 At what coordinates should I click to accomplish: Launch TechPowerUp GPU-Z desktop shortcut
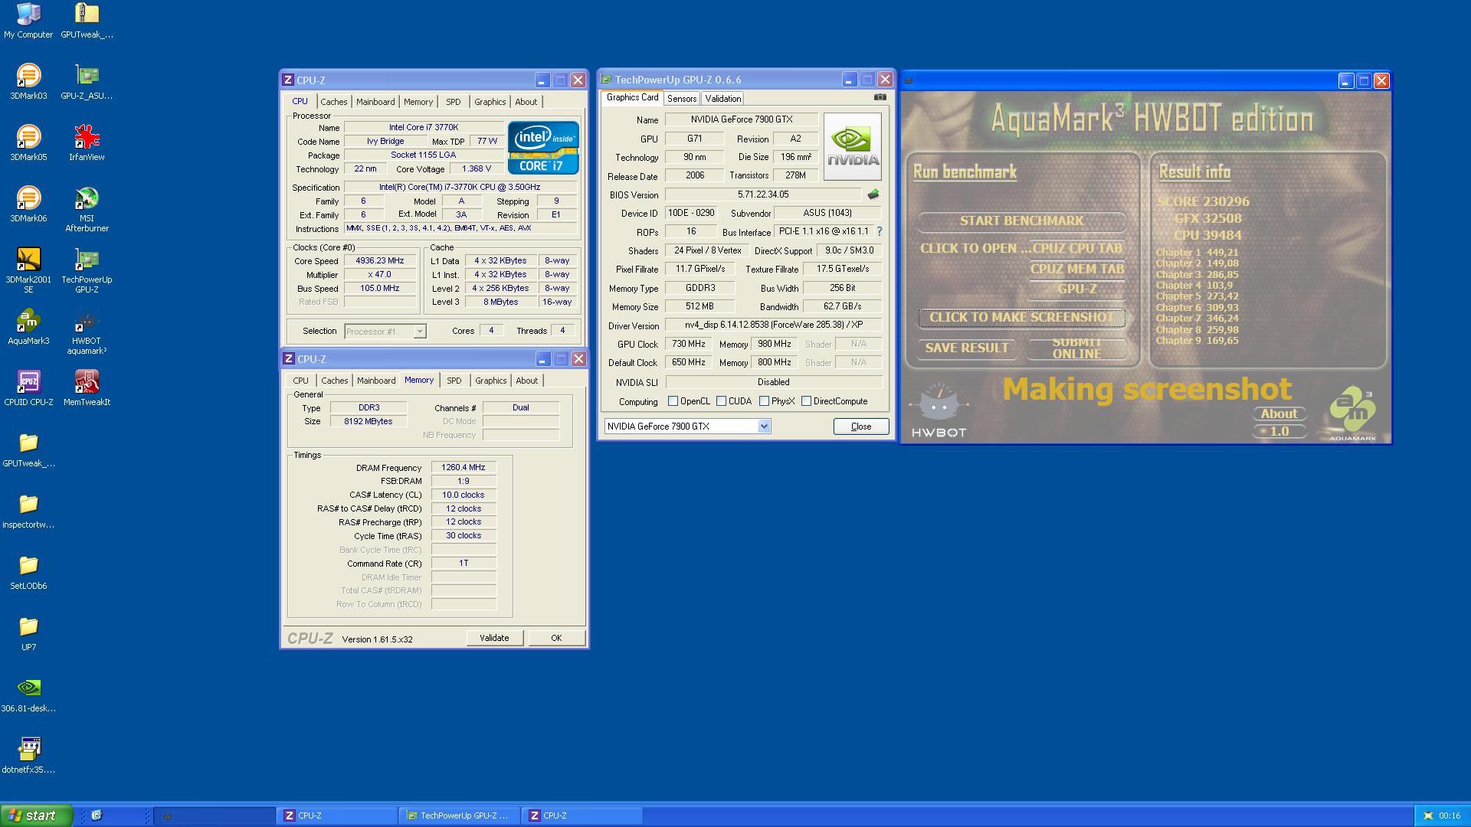[87, 270]
